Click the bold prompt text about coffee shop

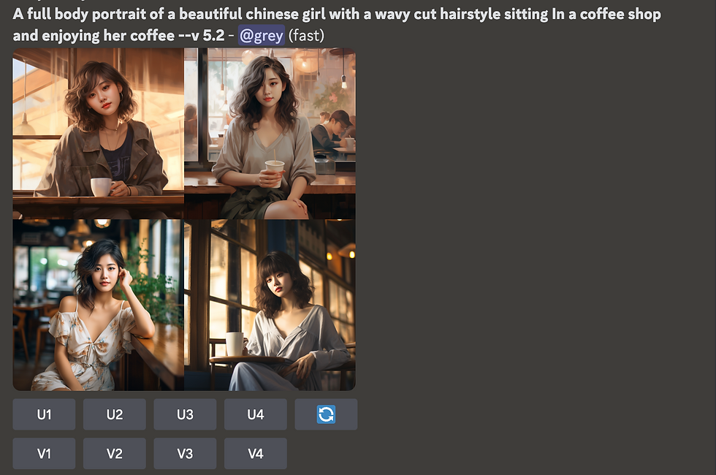(x=337, y=25)
